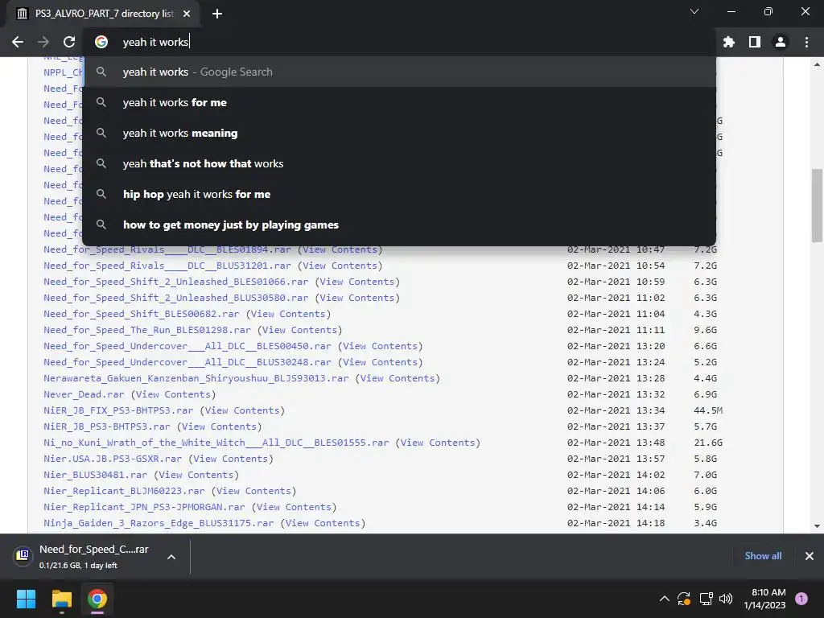824x618 pixels.
Task: Choose suggestion 'hip hop yeah it works for me'
Action: tap(399, 194)
